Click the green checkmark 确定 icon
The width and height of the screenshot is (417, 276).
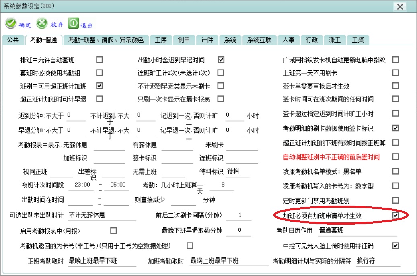[11, 24]
